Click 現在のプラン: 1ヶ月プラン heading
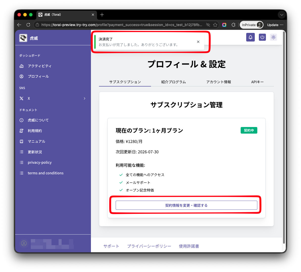301x272 pixels. point(149,131)
